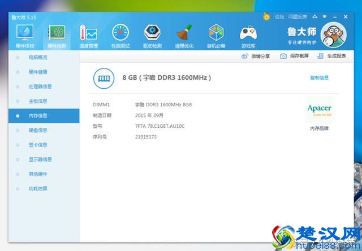Open 驱动检测 driver detection
The height and width of the screenshot is (251, 362).
152,36
